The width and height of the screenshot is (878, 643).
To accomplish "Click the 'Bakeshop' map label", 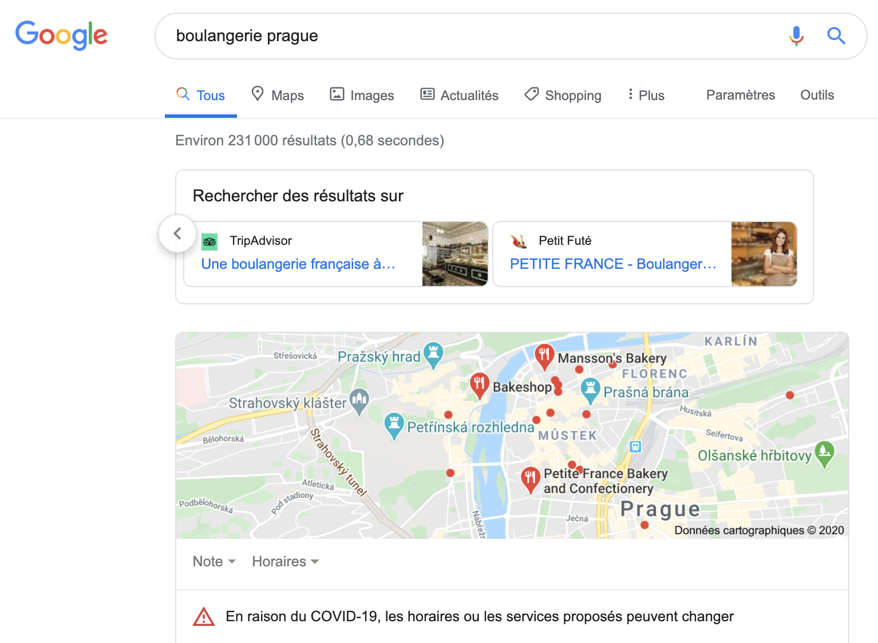I will [522, 387].
